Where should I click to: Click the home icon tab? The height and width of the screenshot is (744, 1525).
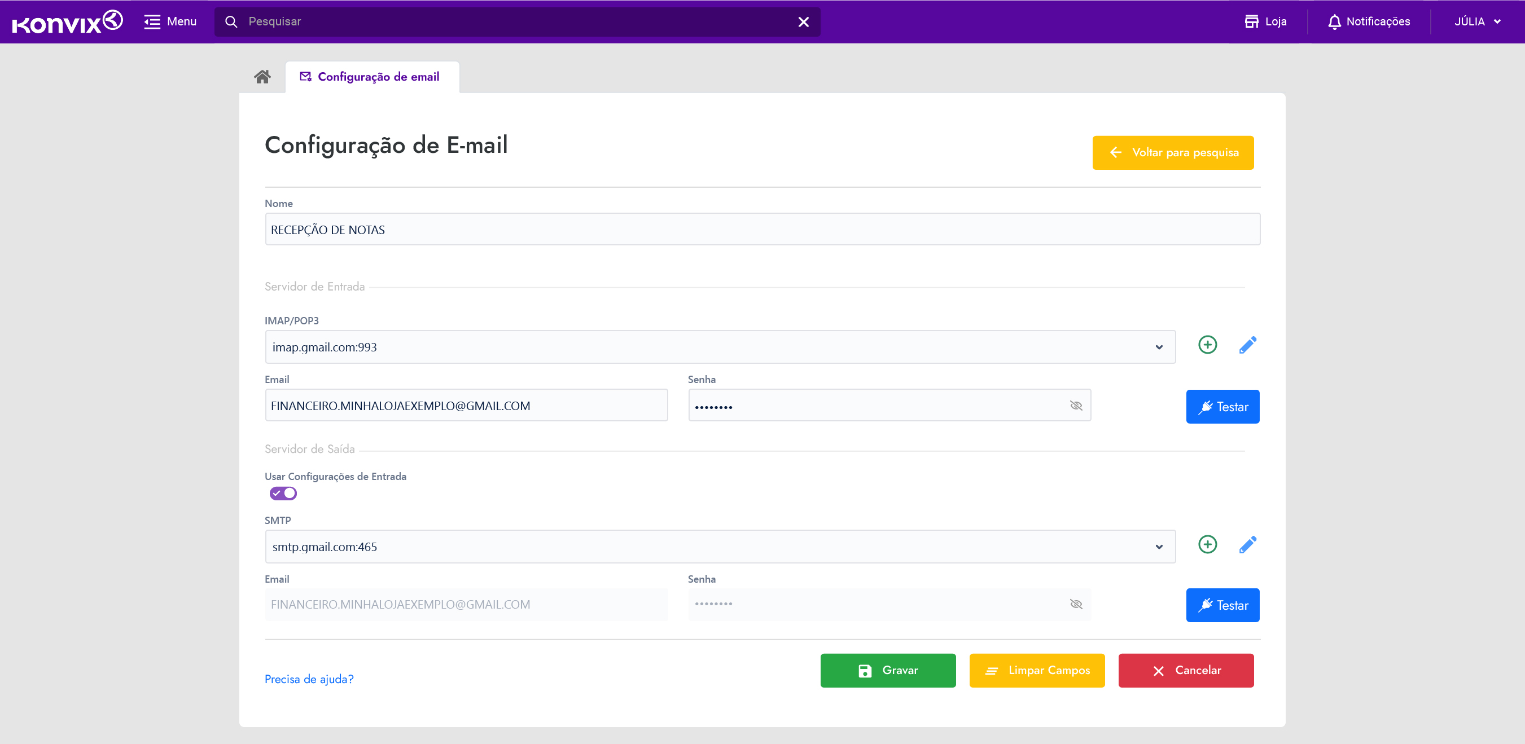click(262, 76)
